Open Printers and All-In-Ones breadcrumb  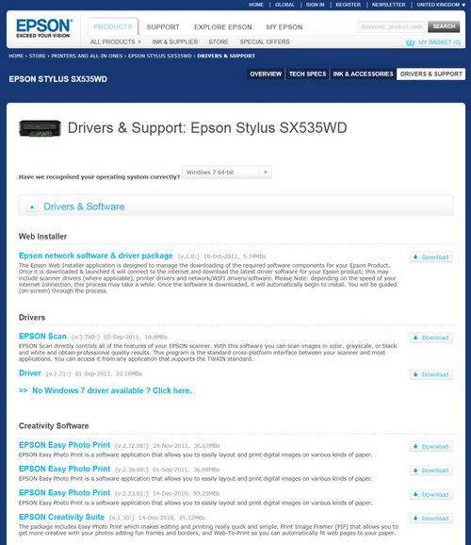point(87,56)
